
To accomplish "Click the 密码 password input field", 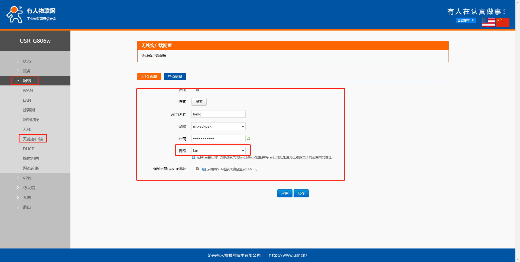I will pyautogui.click(x=219, y=138).
